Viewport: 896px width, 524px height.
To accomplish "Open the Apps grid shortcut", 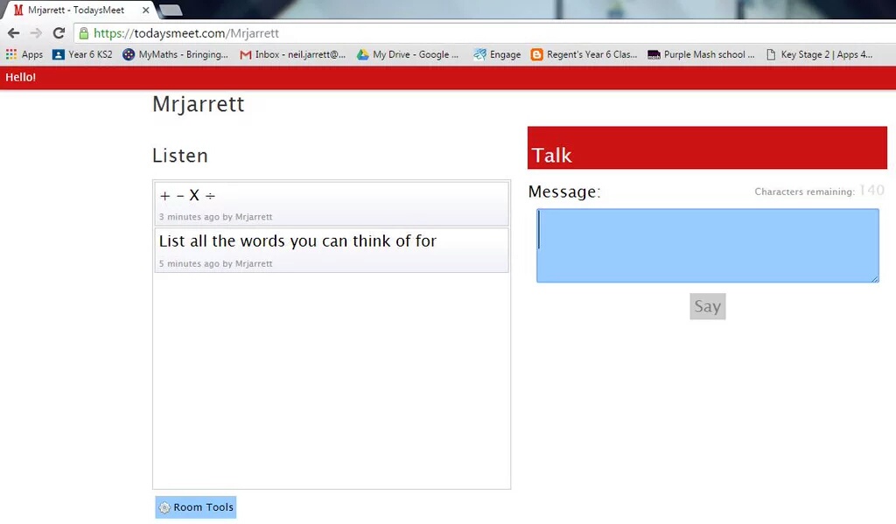I will point(24,54).
